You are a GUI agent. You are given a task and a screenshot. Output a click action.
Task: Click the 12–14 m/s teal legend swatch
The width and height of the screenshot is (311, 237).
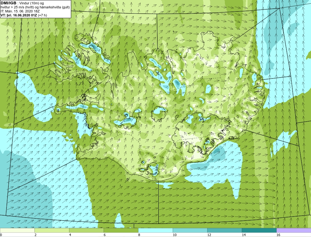(225, 230)
